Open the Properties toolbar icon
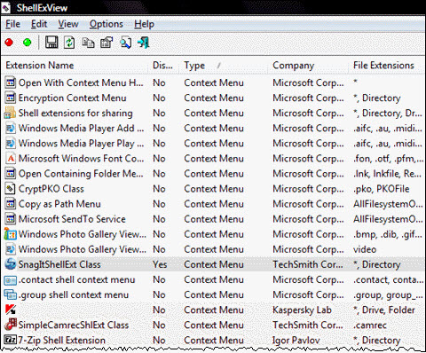This screenshot has height=353, width=426. click(x=106, y=43)
